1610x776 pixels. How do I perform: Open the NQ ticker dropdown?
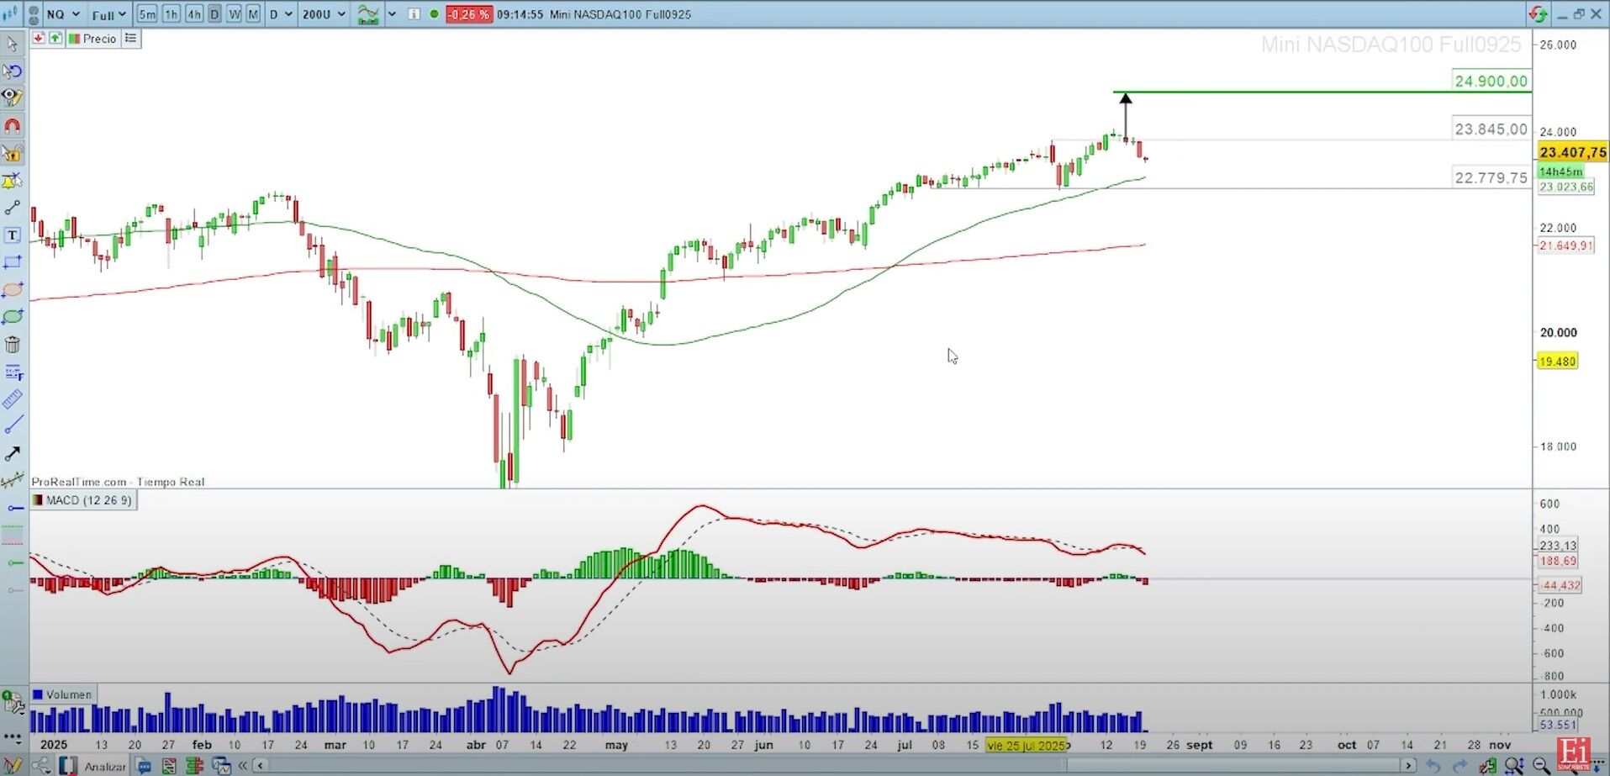coord(64,14)
